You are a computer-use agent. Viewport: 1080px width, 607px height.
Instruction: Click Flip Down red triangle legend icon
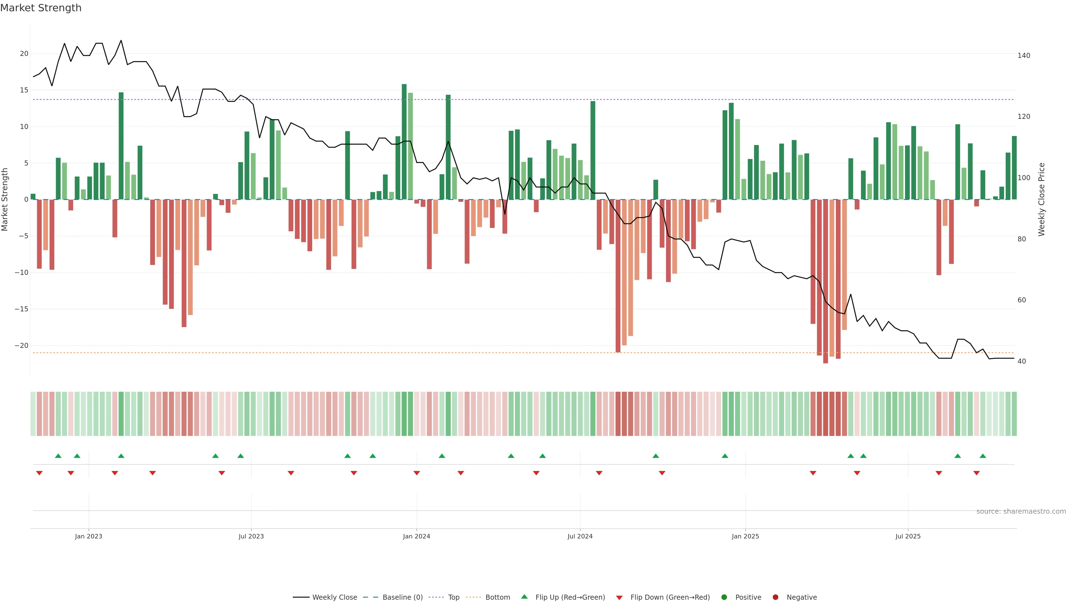[x=619, y=597]
